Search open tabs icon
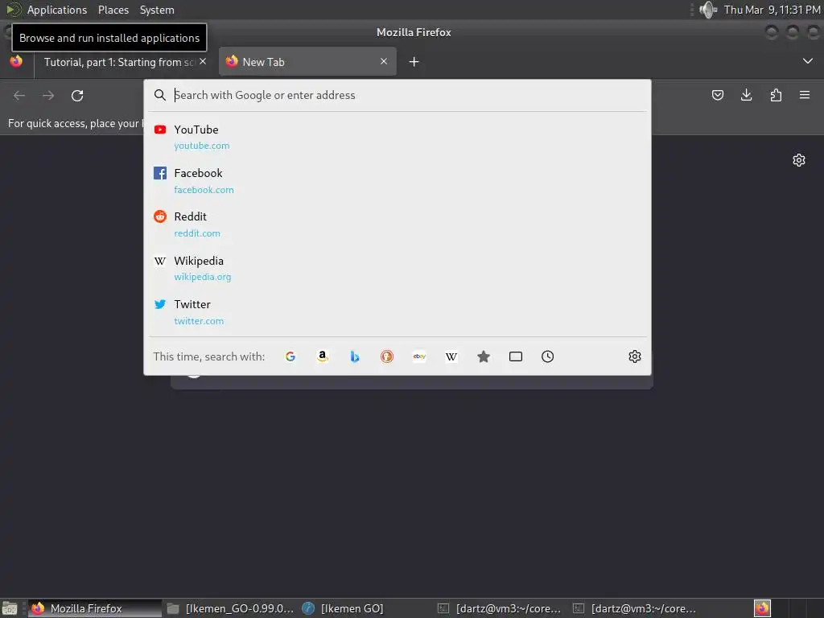Viewport: 824px width, 618px height. tap(516, 356)
